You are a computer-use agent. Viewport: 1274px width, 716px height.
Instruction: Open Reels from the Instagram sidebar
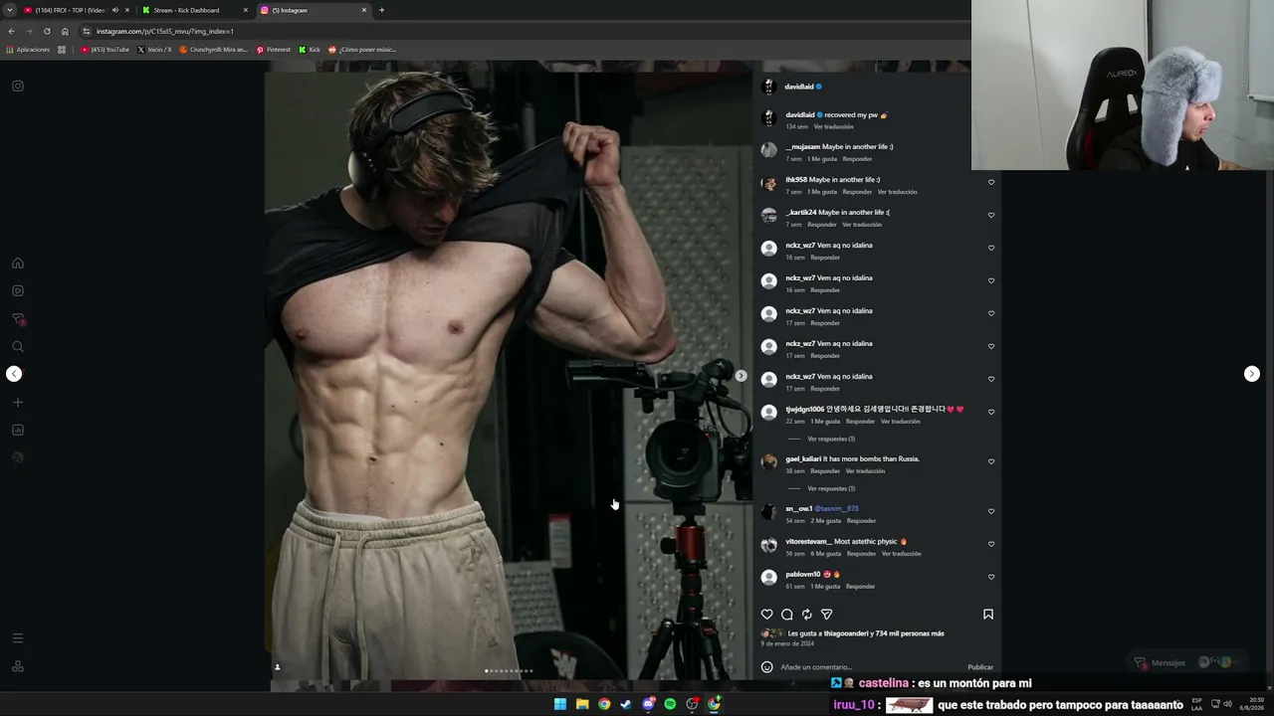[18, 291]
